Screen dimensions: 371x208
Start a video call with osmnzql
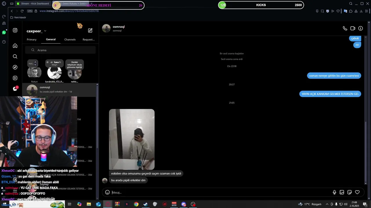click(x=353, y=28)
